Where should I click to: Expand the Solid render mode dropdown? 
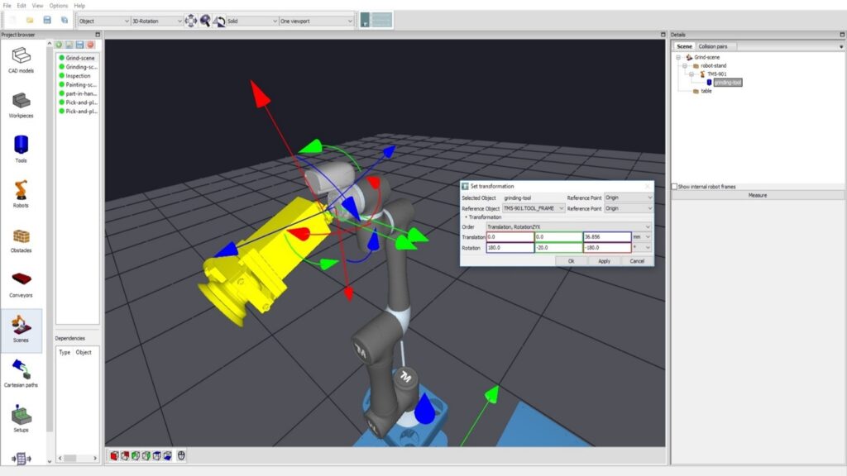pyautogui.click(x=251, y=21)
